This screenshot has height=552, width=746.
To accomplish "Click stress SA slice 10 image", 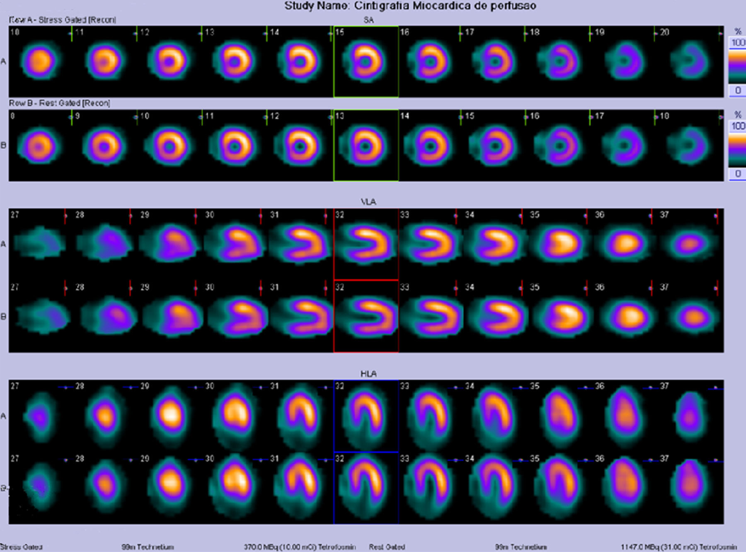I will pos(39,62).
